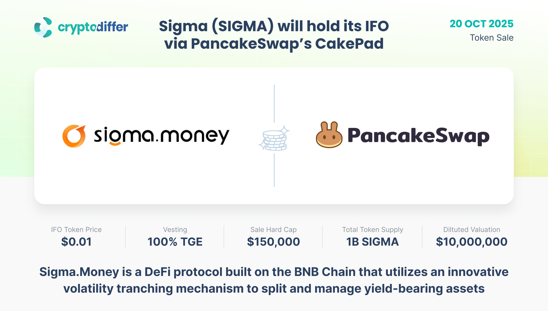The height and width of the screenshot is (311, 548).
Task: Click the PancakeSwap bunny icon
Action: [329, 135]
